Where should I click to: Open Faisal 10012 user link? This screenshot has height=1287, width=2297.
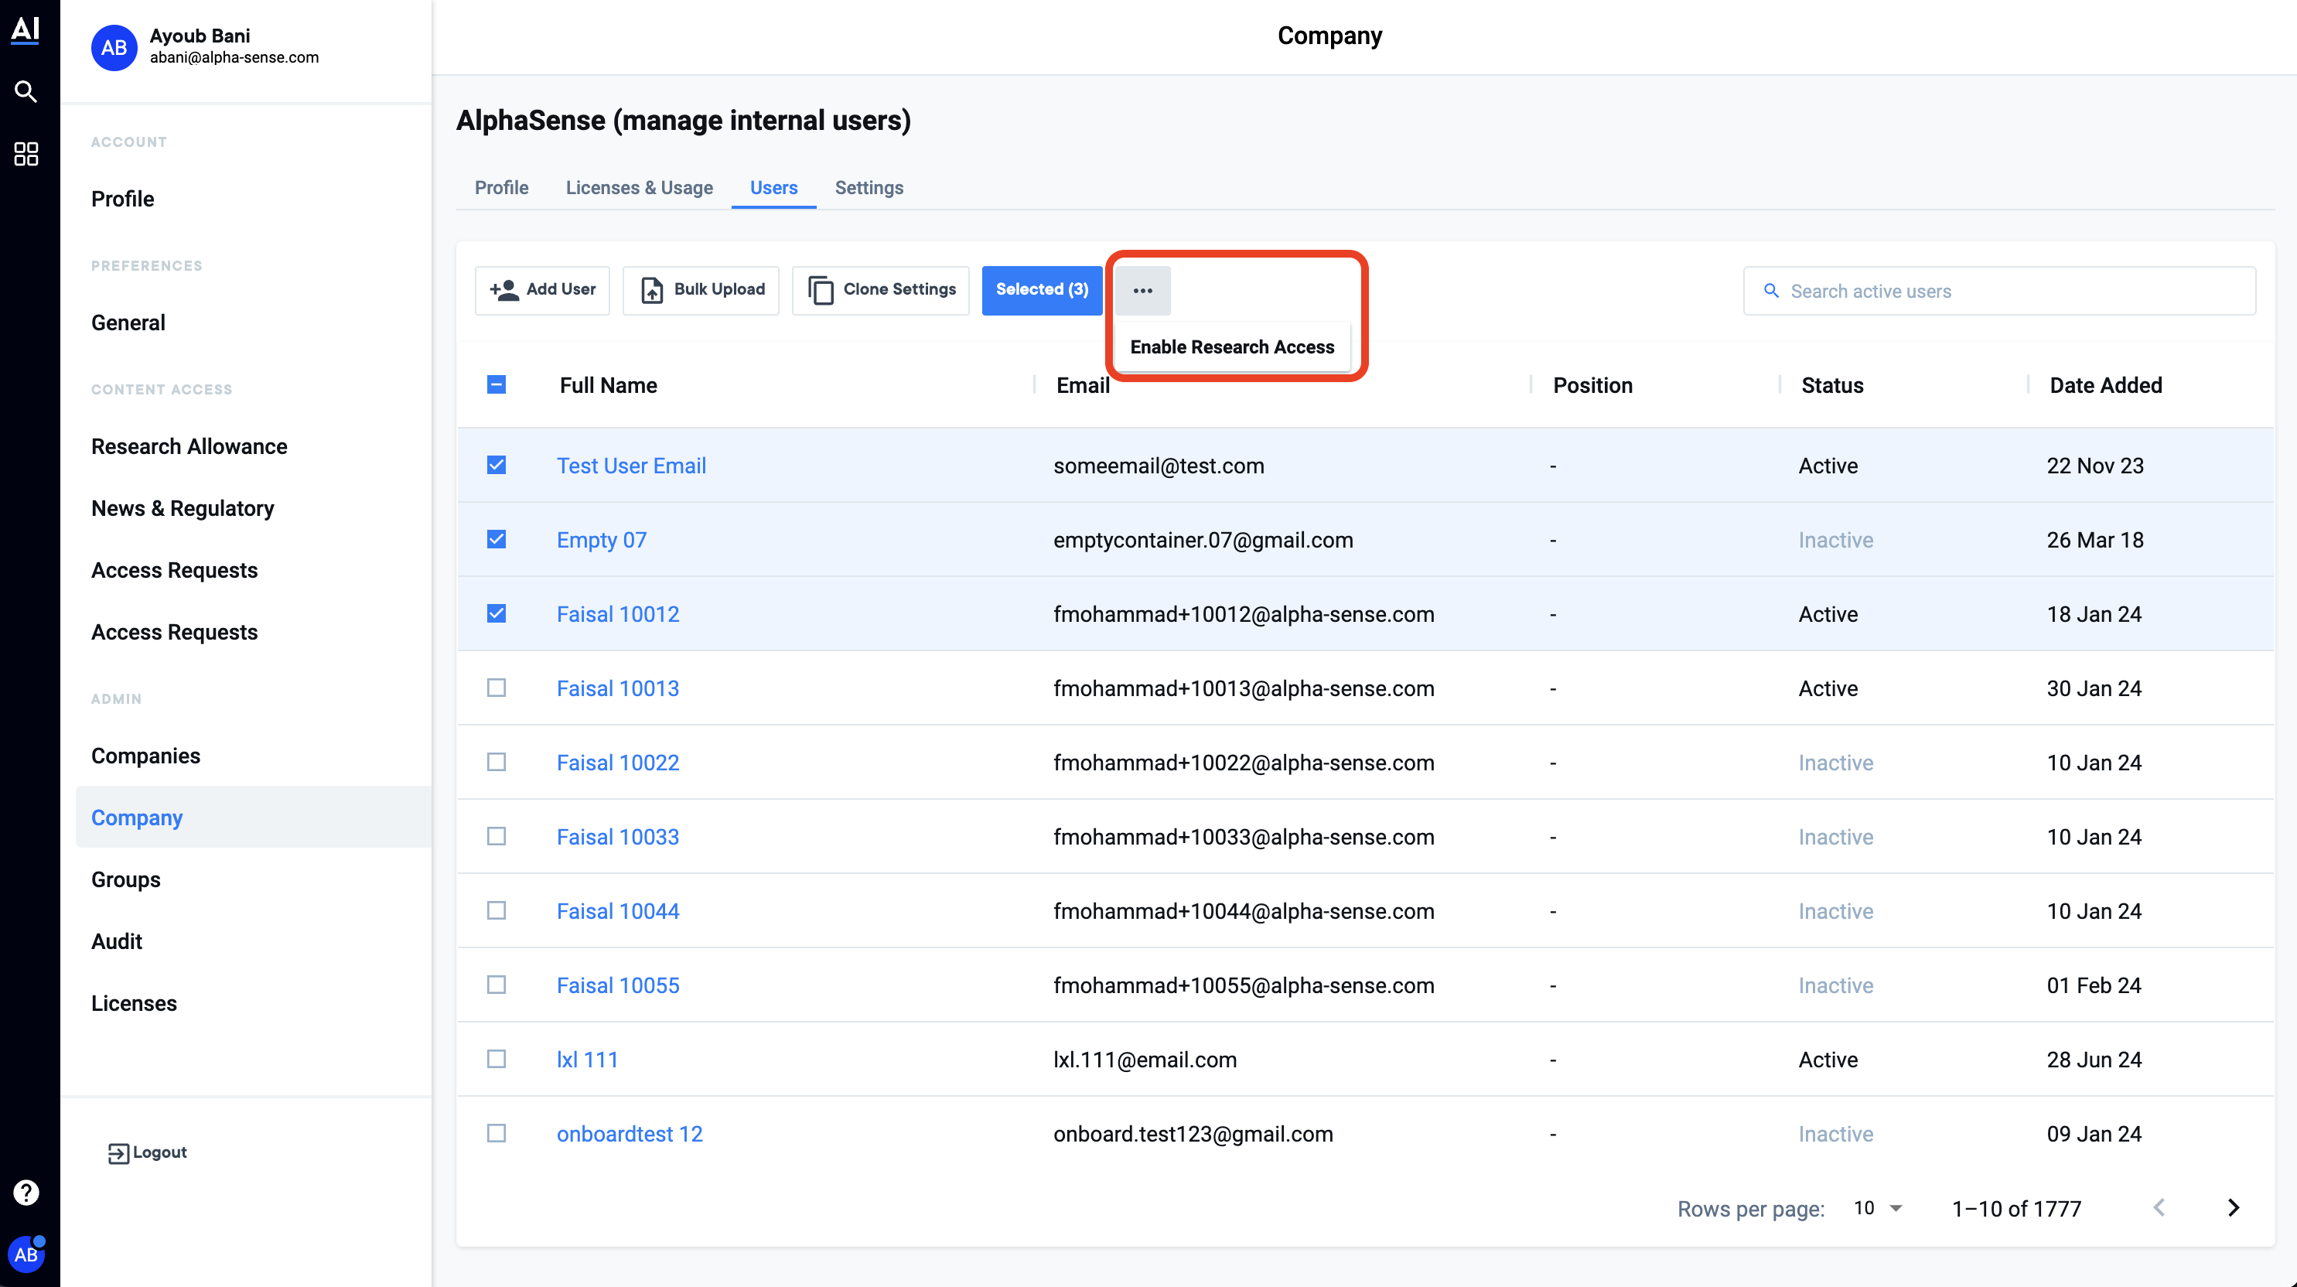tap(617, 613)
